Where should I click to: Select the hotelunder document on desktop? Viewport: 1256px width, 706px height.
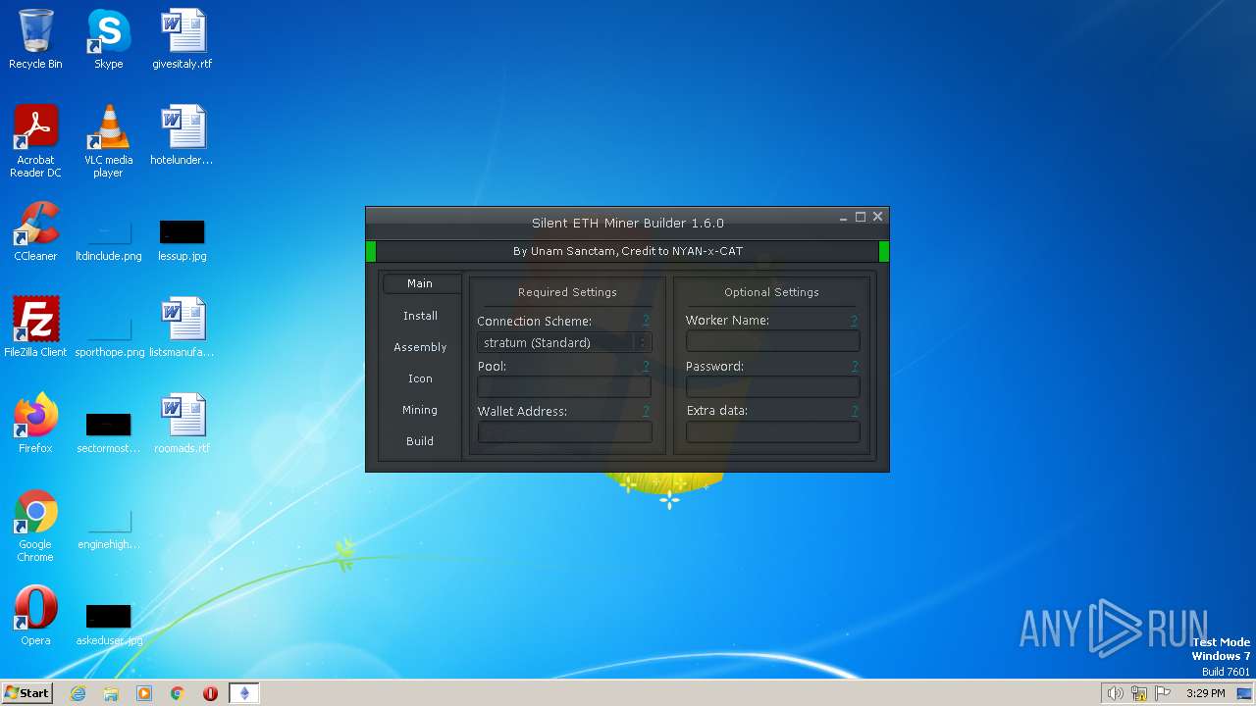click(x=182, y=135)
